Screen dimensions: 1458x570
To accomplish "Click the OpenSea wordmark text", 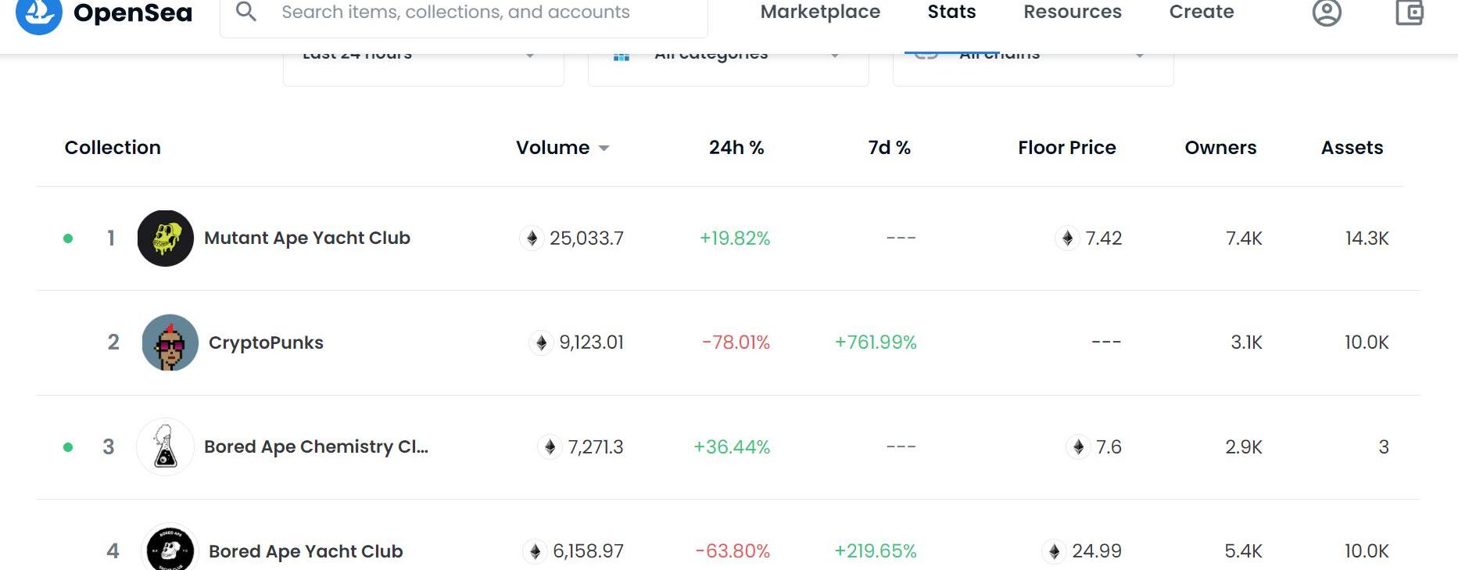I will 133,13.
